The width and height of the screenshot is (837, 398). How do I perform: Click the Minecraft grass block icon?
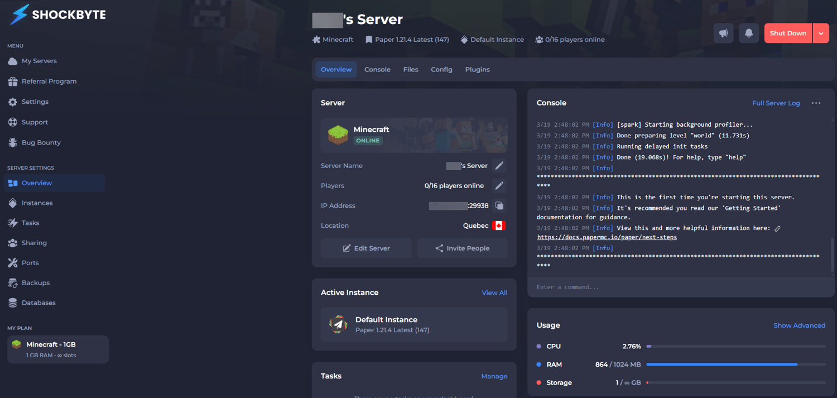pos(338,135)
